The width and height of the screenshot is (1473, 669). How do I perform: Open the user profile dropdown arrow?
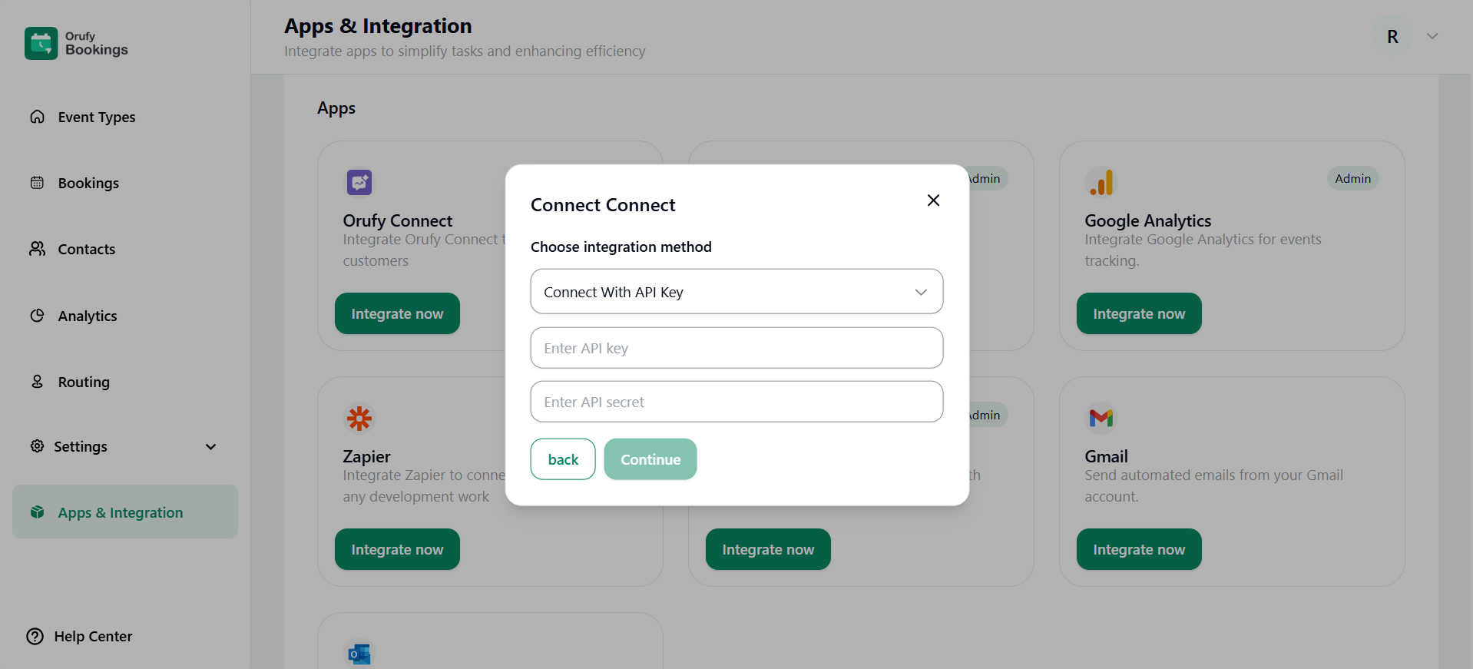1432,37
